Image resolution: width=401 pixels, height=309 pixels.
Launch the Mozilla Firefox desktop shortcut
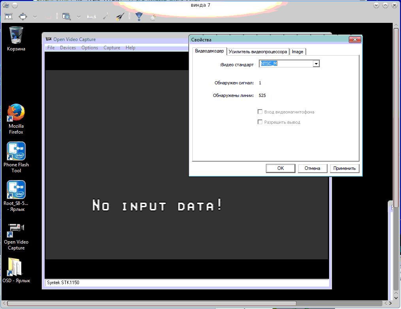(16, 113)
